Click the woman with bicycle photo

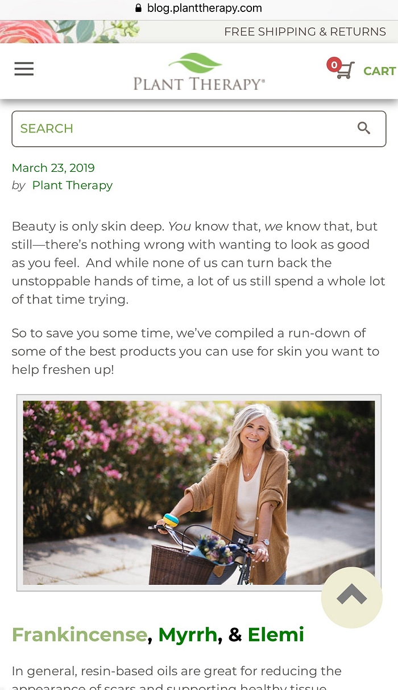(199, 493)
